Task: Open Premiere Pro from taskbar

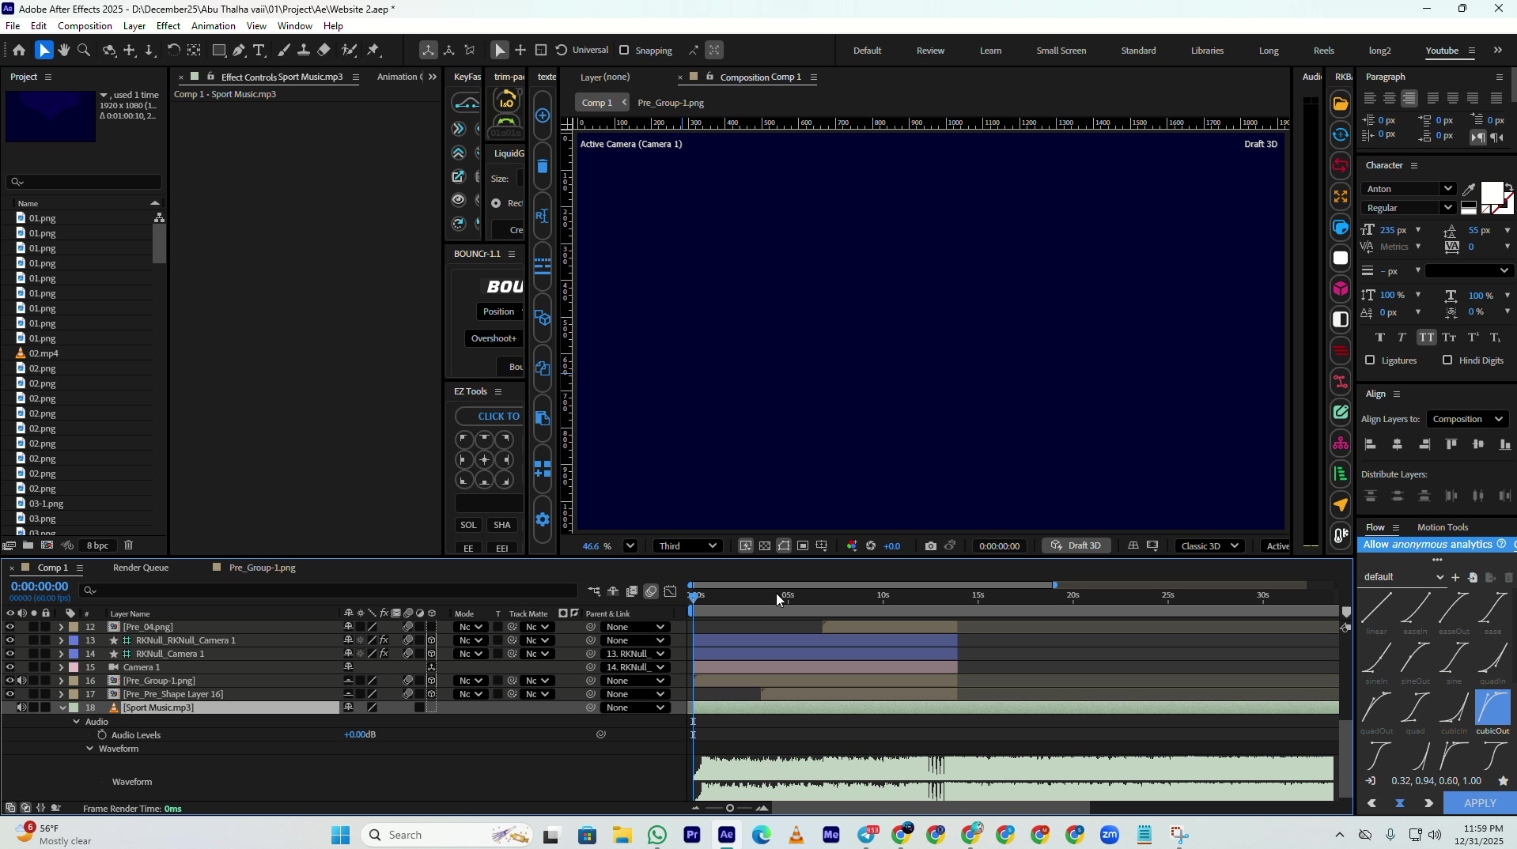Action: [x=693, y=835]
